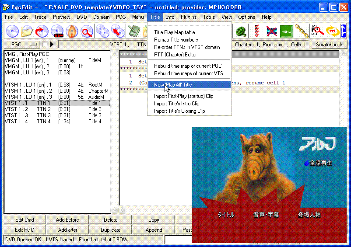Click the disc with red pointer arrow icon
351x247 pixels.
(x=118, y=31)
